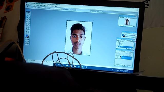Click delete state trash icon in History panel

(x=131, y=49)
